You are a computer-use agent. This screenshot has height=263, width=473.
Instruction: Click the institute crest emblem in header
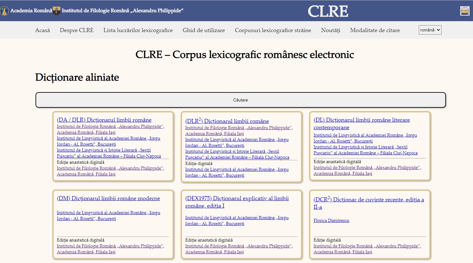56,11
